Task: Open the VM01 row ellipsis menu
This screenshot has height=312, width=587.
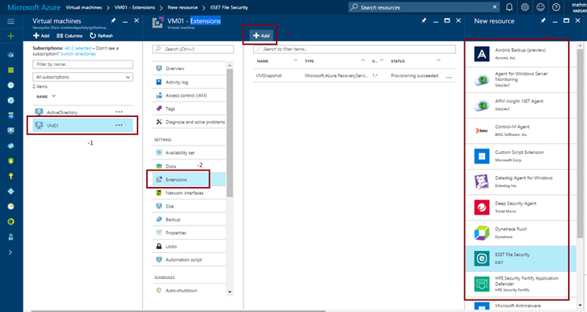Action: tap(119, 125)
